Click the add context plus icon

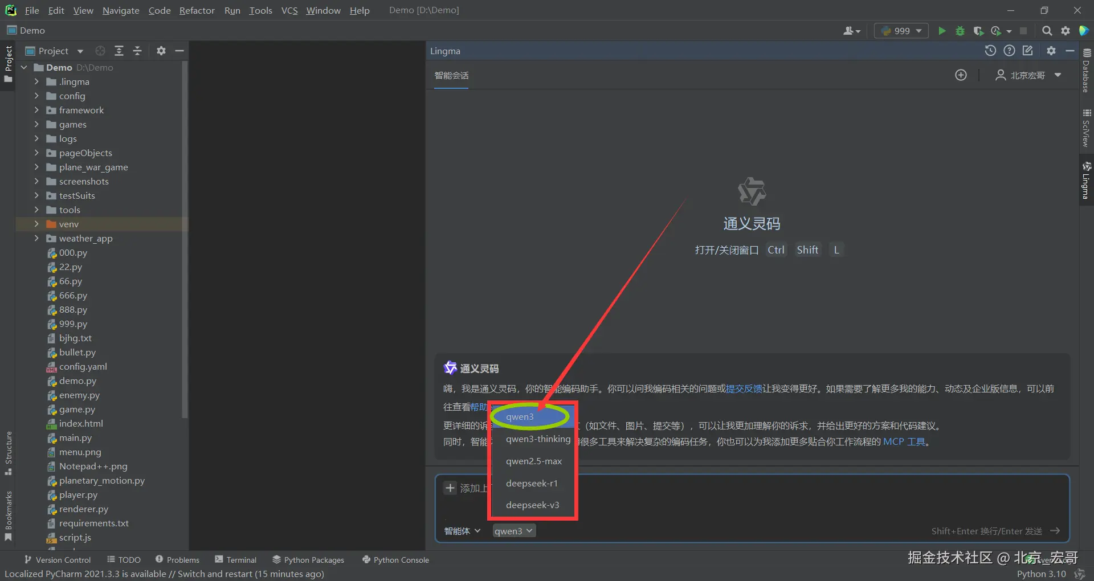[450, 488]
